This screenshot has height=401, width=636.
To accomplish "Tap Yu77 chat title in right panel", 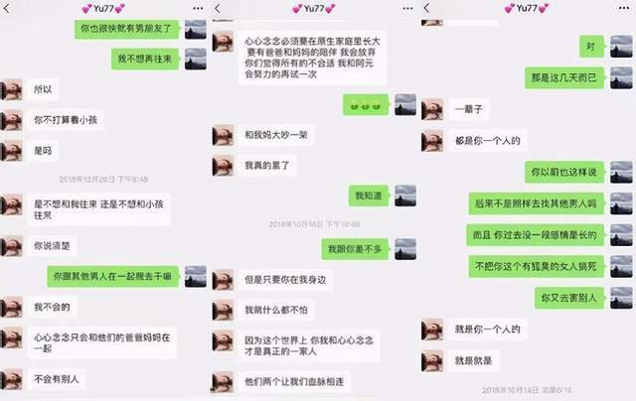I will coord(526,8).
